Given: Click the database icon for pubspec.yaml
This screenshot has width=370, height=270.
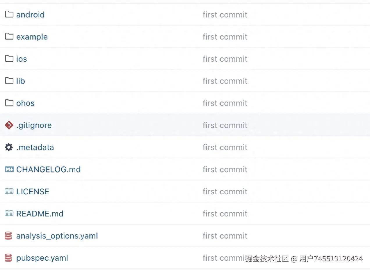Looking at the screenshot, I should 8,258.
